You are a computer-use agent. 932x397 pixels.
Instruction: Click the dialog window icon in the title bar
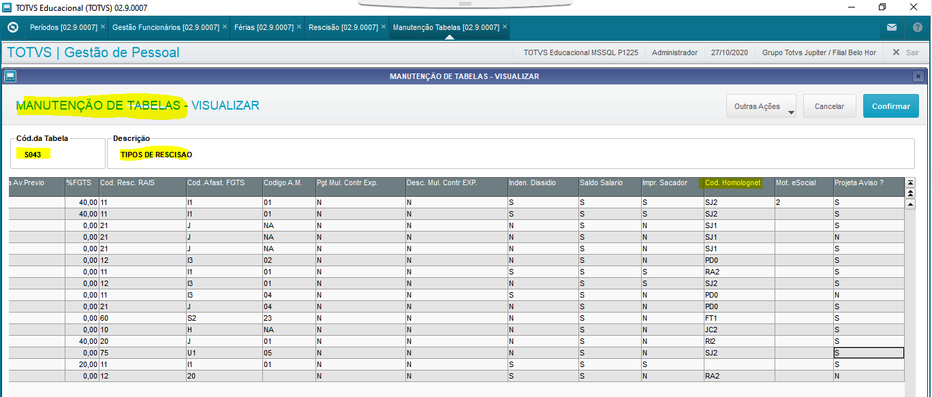tap(10, 76)
